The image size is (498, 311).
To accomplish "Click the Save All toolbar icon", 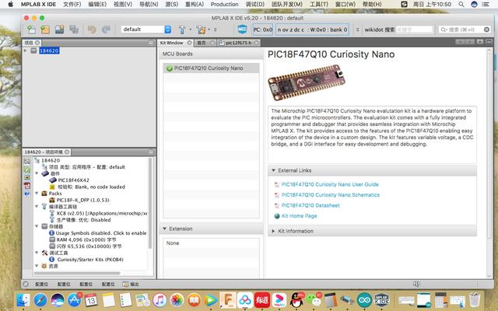I will 74,30.
